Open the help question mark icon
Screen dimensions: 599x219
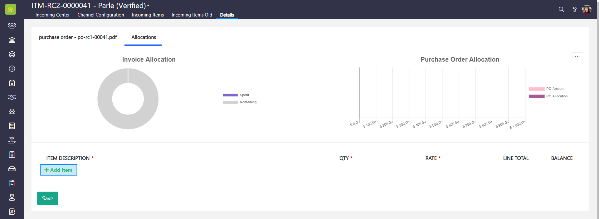click(574, 9)
